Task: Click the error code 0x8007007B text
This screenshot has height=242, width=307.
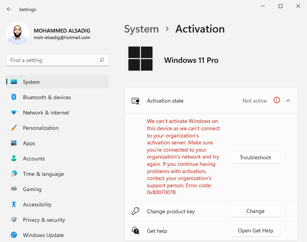Action: click(161, 192)
